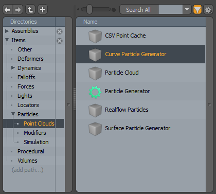This screenshot has height=194, width=216.
Task: Toggle the orange filter button
Action: (x=197, y=10)
